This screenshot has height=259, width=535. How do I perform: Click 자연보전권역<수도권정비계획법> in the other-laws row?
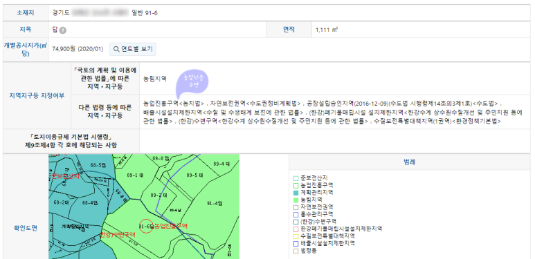(x=256, y=104)
